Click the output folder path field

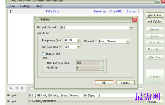click(86, 102)
